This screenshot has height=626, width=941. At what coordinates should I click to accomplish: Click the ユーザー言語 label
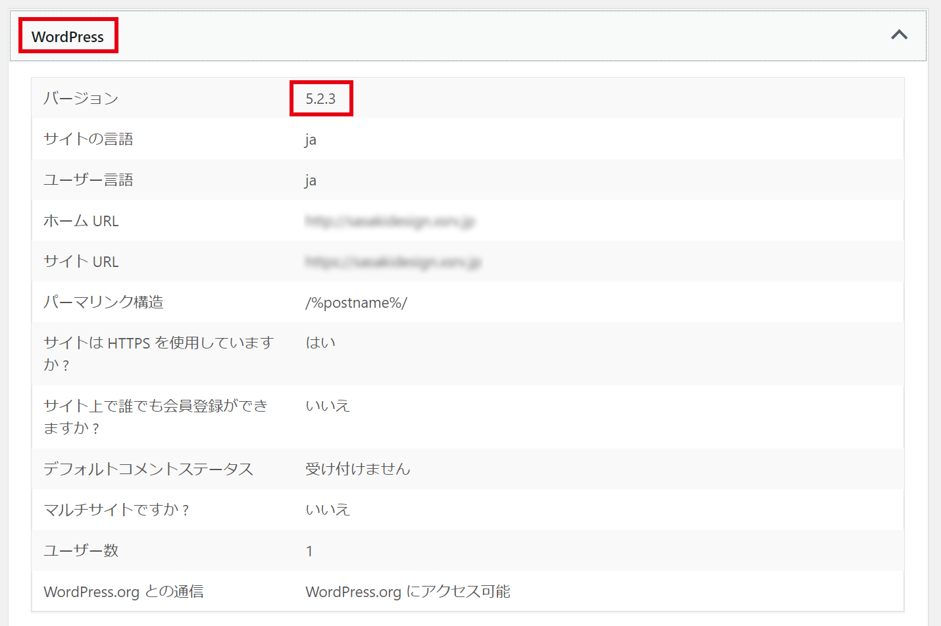pos(88,180)
